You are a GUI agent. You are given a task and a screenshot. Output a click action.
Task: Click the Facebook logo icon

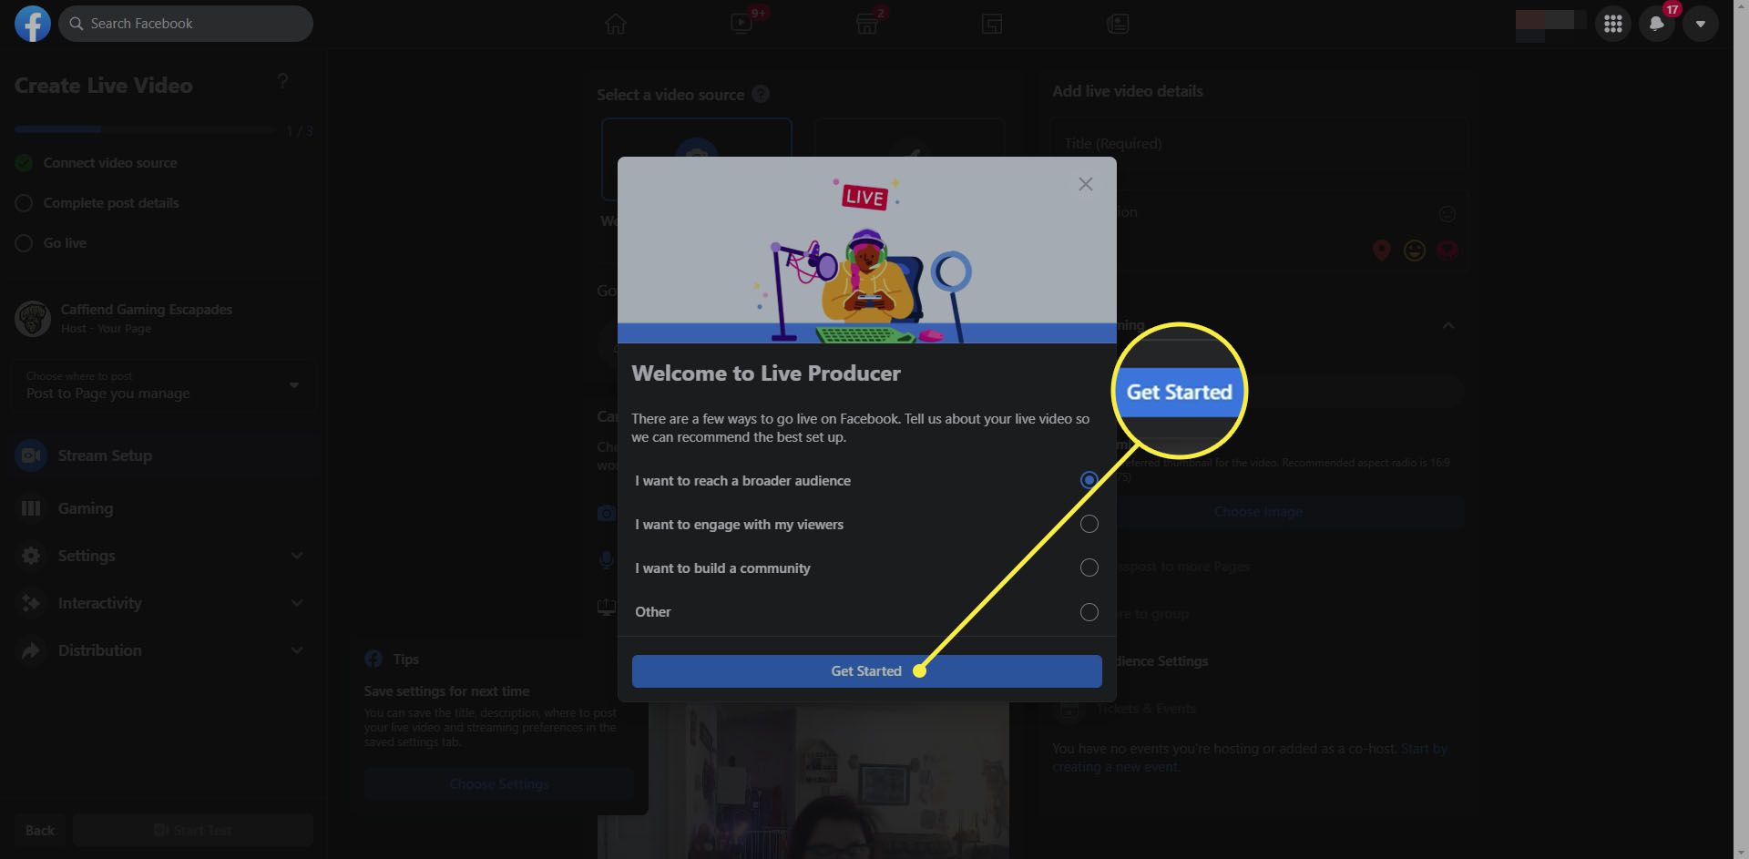(x=32, y=24)
